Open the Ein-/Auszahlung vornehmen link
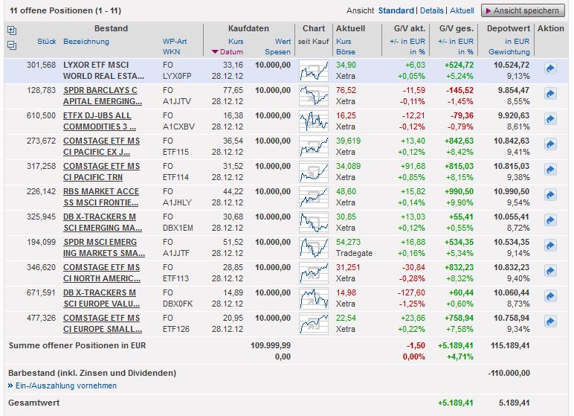This screenshot has width=574, height=416. point(65,385)
